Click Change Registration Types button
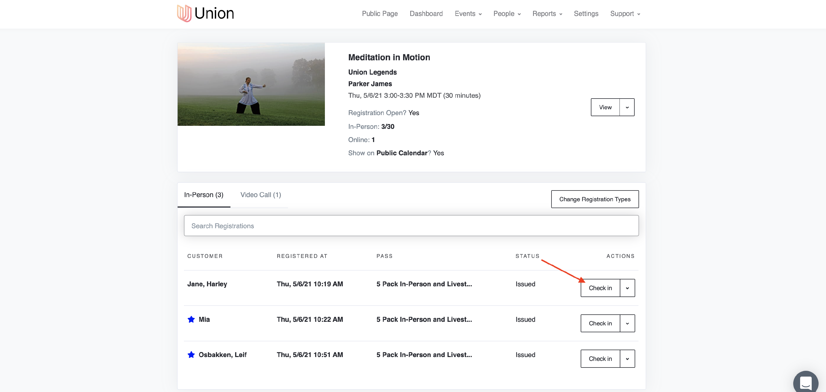The image size is (826, 392). pos(594,199)
